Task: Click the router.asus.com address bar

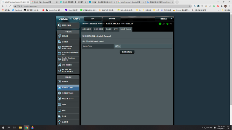Action: [102, 6]
